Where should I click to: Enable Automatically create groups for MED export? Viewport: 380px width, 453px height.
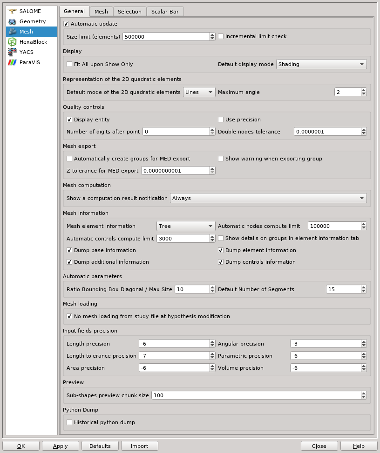tap(69, 159)
